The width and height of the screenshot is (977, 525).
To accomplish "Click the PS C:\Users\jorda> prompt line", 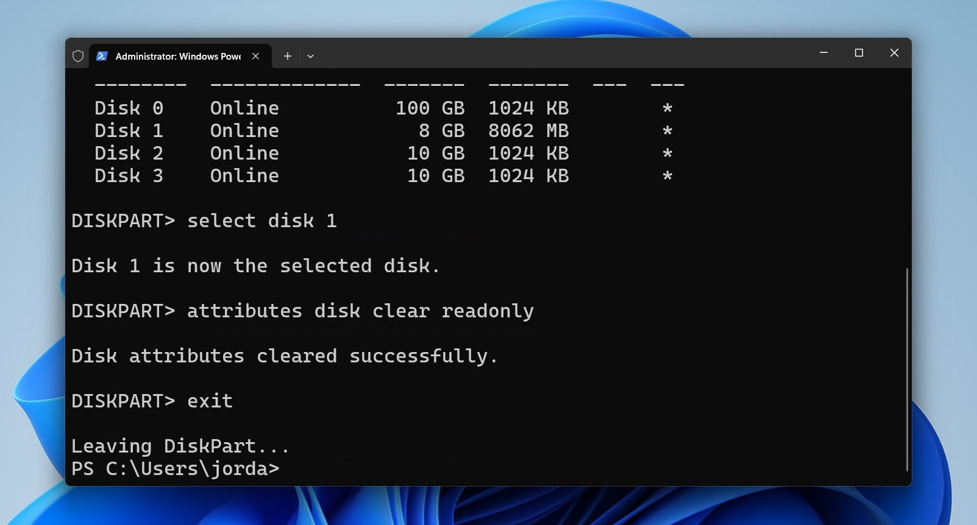I will (x=175, y=468).
